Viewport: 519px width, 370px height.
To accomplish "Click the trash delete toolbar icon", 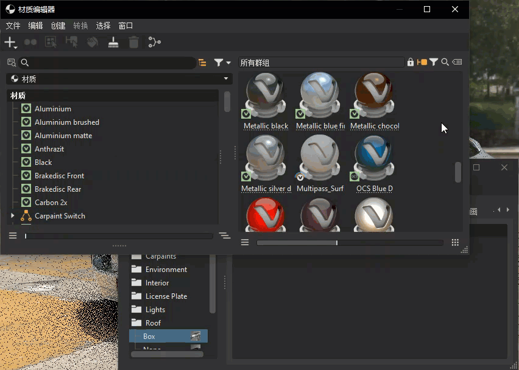I will click(x=134, y=43).
